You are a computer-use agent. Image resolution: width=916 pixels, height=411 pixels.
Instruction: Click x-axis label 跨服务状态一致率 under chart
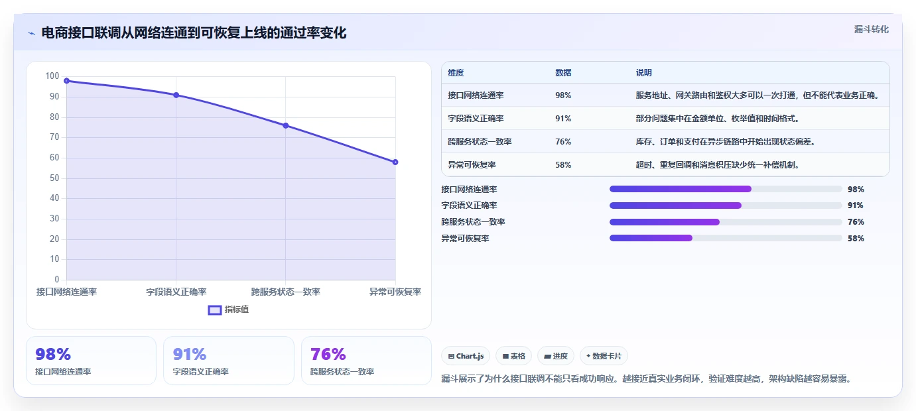(286, 292)
